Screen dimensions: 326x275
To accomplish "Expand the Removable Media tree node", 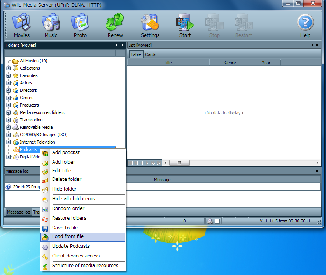I will (x=8, y=128).
